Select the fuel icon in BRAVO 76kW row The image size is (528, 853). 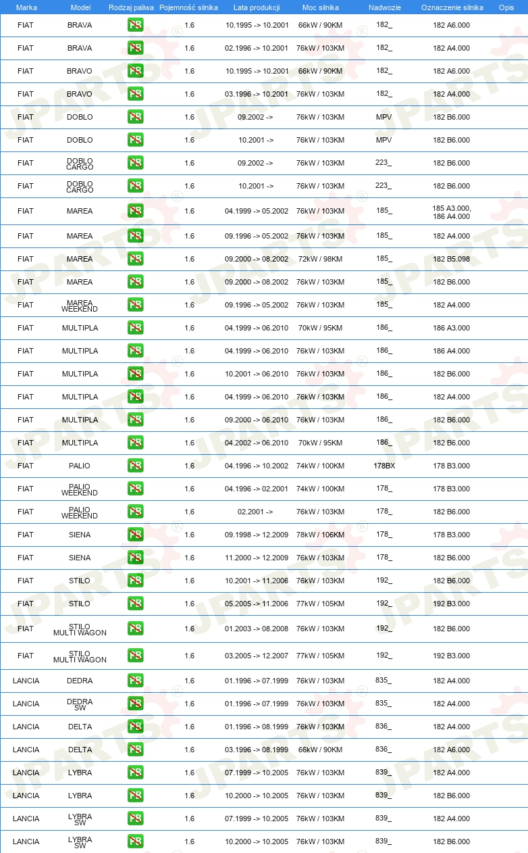pyautogui.click(x=135, y=94)
